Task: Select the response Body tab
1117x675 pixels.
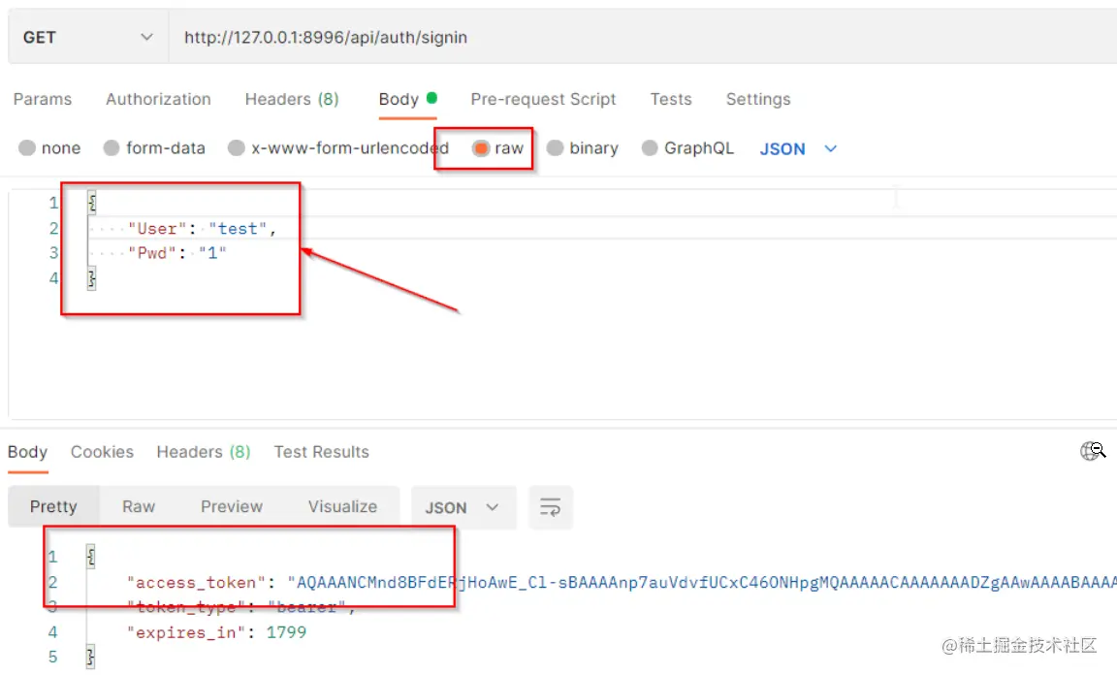Action: (x=28, y=452)
